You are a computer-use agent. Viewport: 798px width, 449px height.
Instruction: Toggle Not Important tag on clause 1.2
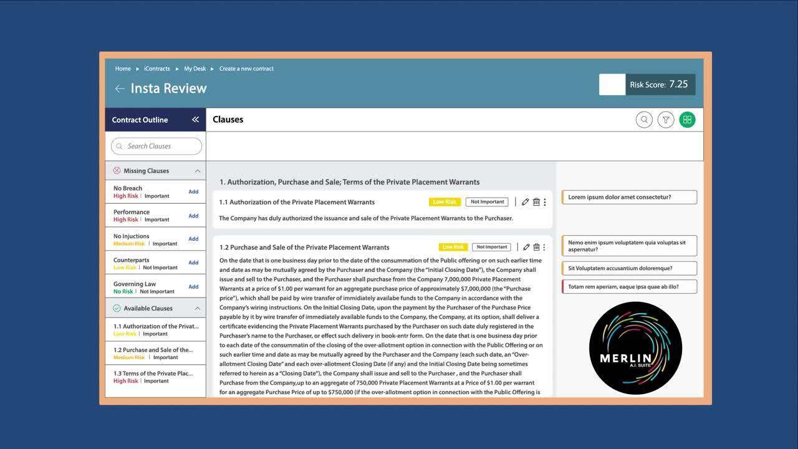pyautogui.click(x=491, y=247)
